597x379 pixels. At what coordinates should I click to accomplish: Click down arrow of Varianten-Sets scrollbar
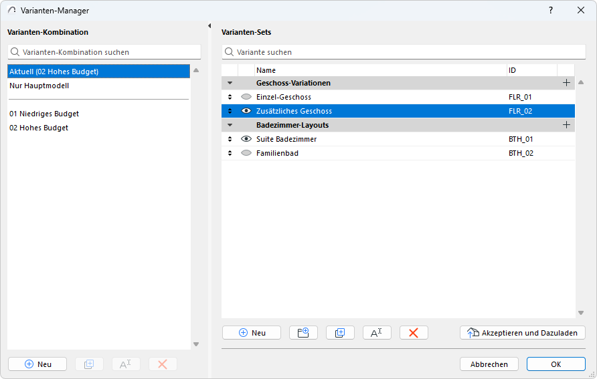(581, 313)
